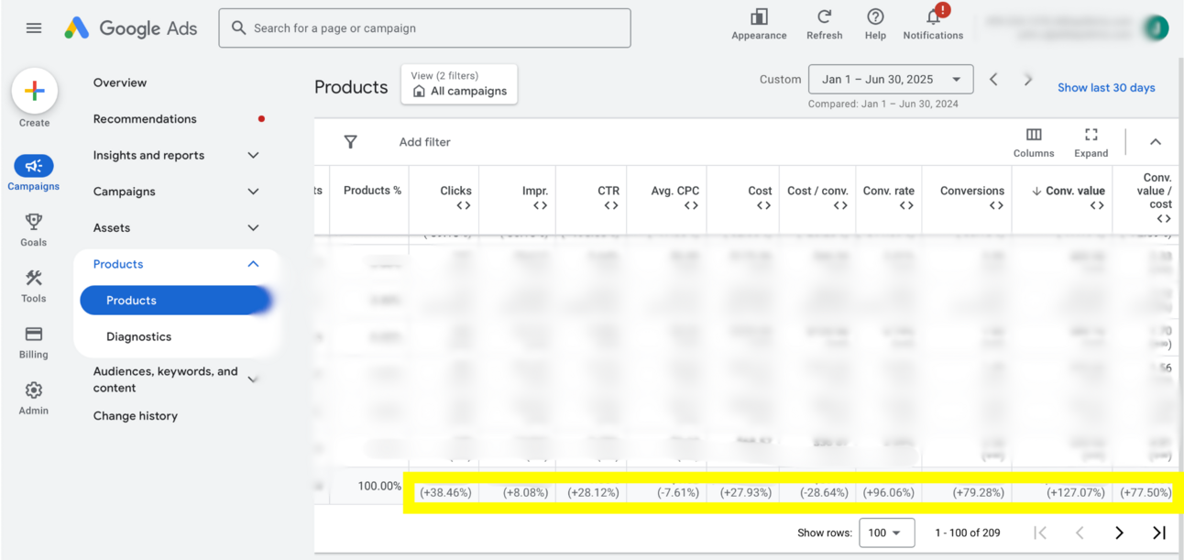Expand the Assets section chevron
Screen dimensions: 1184x560
pyautogui.click(x=253, y=227)
